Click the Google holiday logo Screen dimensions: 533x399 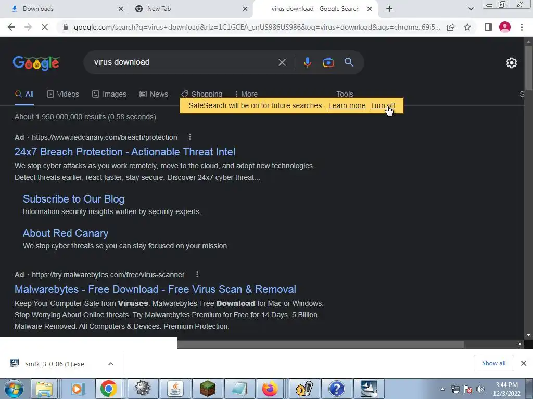coord(36,63)
